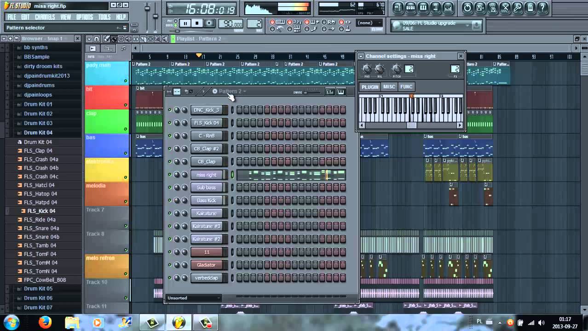Click the record button in transport
Viewport: 588px width, 331px height.
tap(209, 23)
